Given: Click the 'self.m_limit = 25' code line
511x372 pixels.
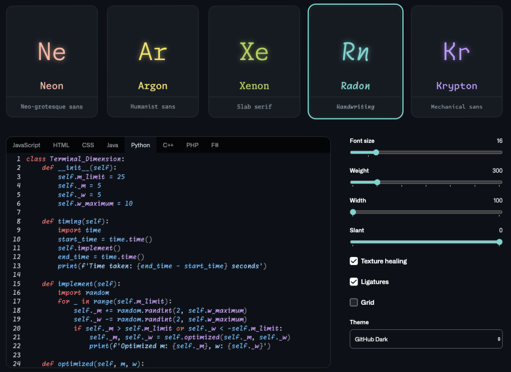Looking at the screenshot, I should point(91,177).
